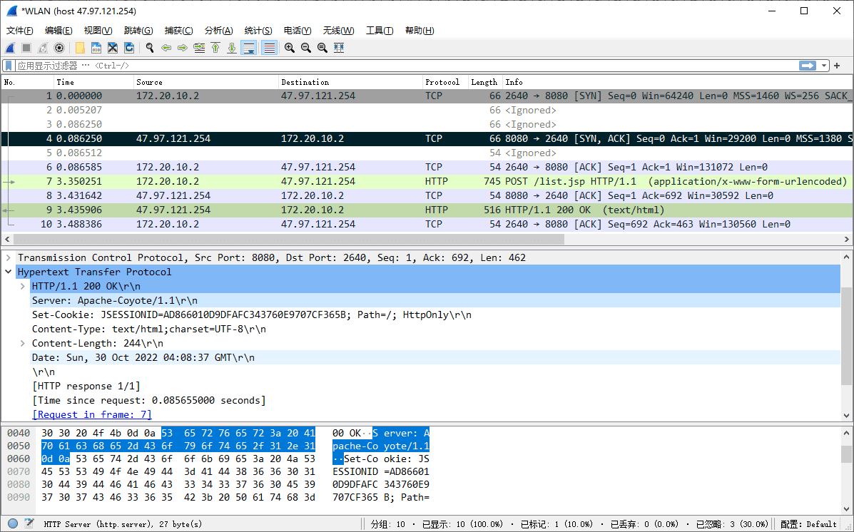Click the display filter bookmark icon
The width and height of the screenshot is (854, 532).
point(9,66)
